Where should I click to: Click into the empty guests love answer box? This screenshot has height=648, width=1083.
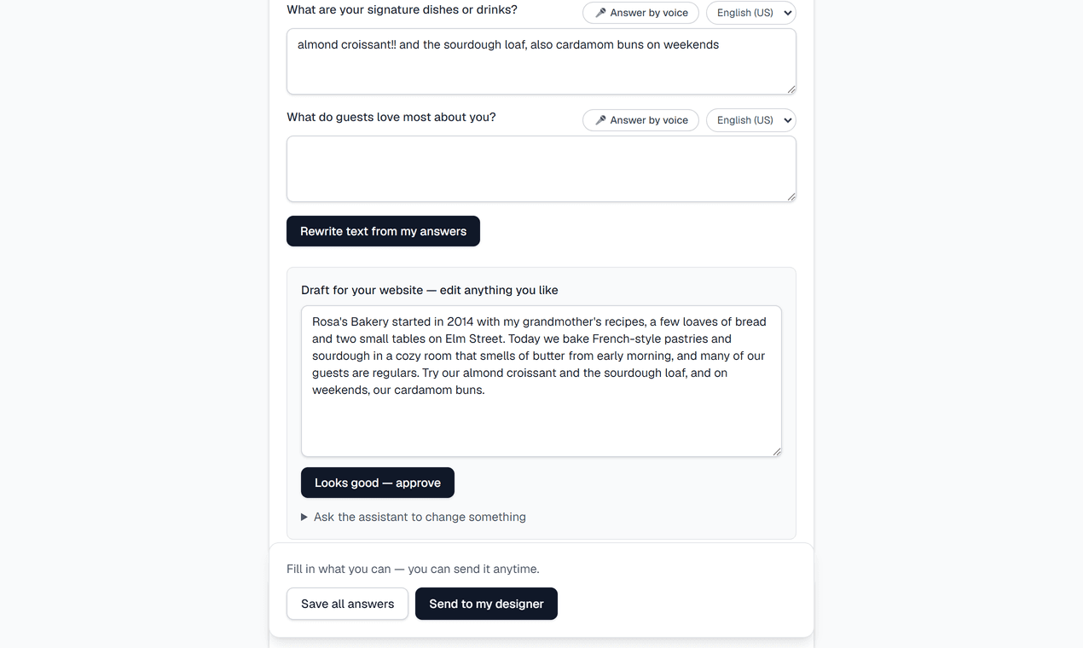(541, 169)
